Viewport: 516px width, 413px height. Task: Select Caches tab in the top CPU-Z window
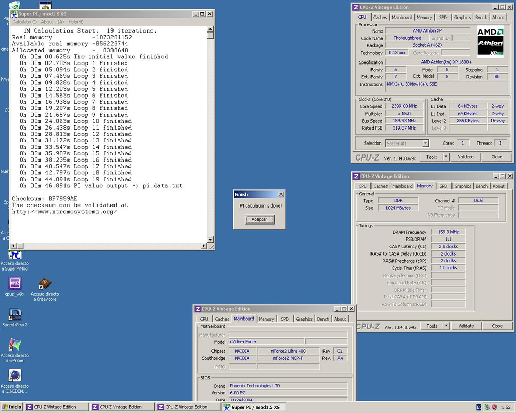tap(380, 18)
